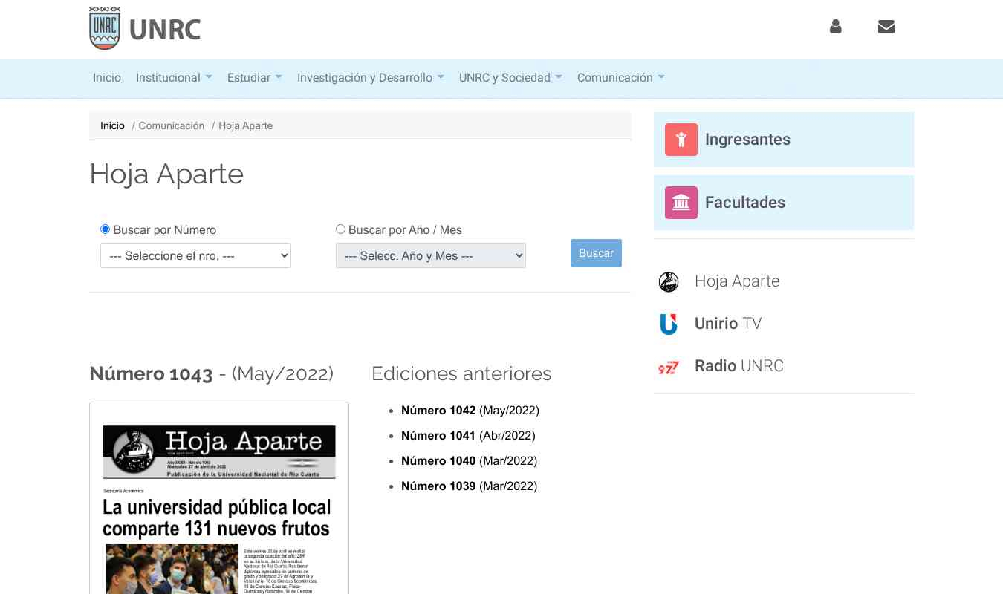The width and height of the screenshot is (1003, 594).
Task: Open the Número 1043 cover thumbnail
Action: (x=218, y=497)
